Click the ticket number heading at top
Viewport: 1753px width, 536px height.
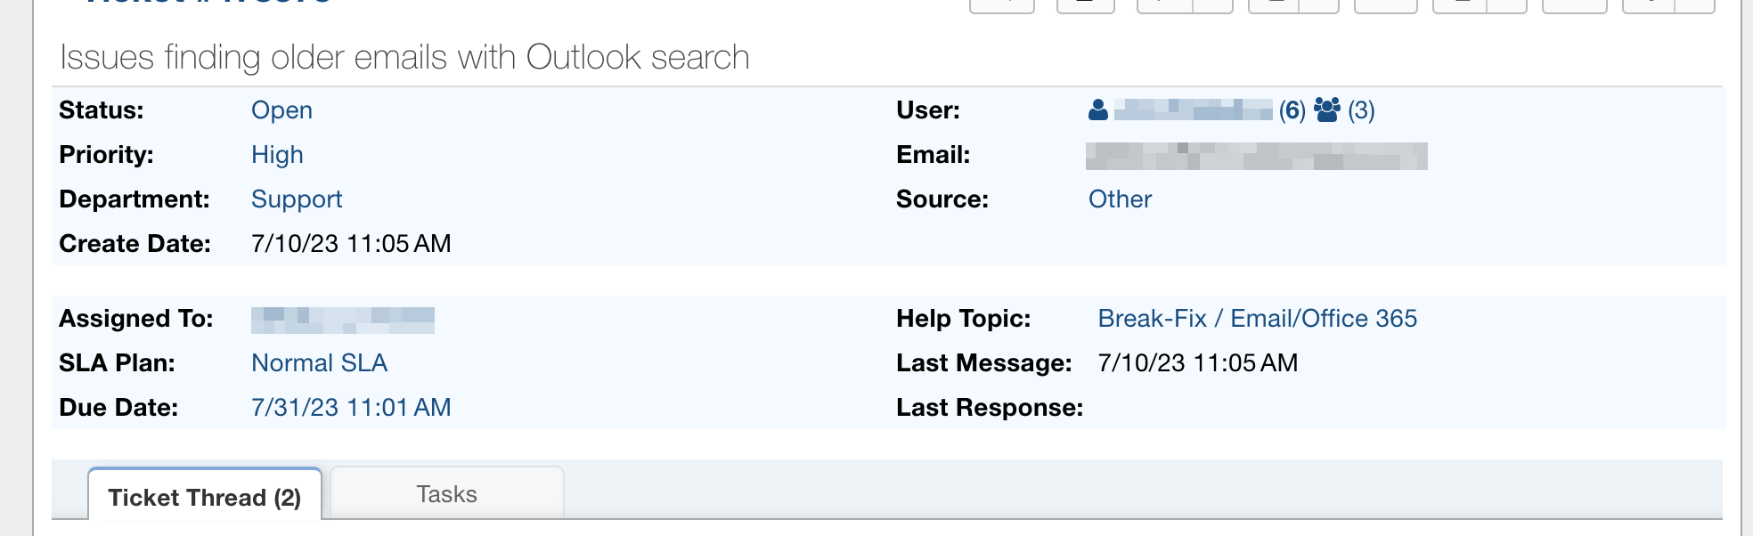coord(209,3)
